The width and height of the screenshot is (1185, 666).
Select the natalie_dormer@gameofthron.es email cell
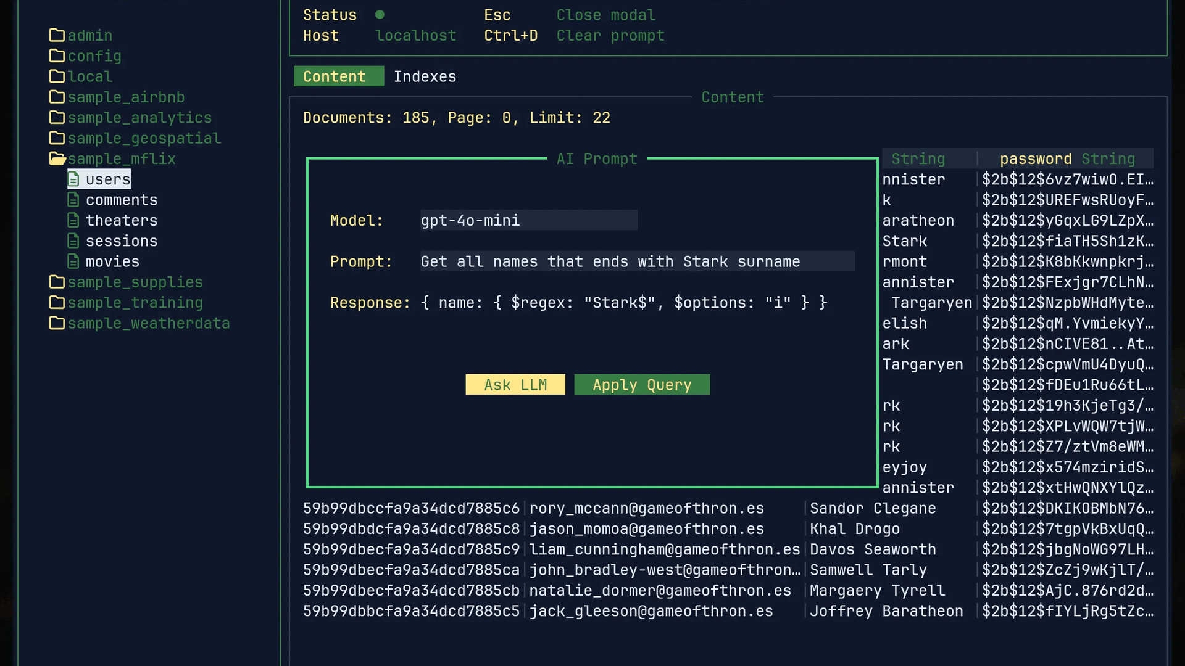coord(660,590)
